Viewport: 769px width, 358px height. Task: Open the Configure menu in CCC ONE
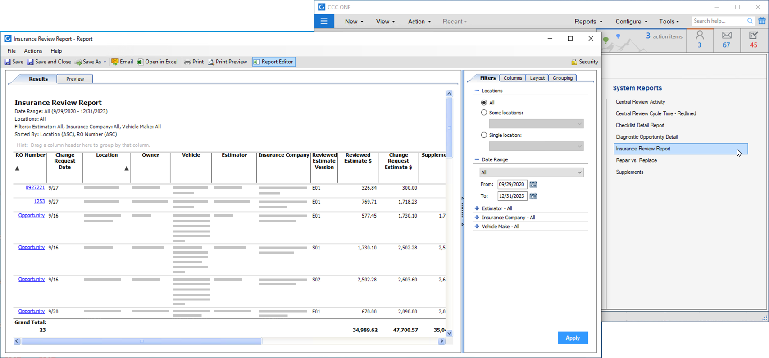(x=632, y=21)
